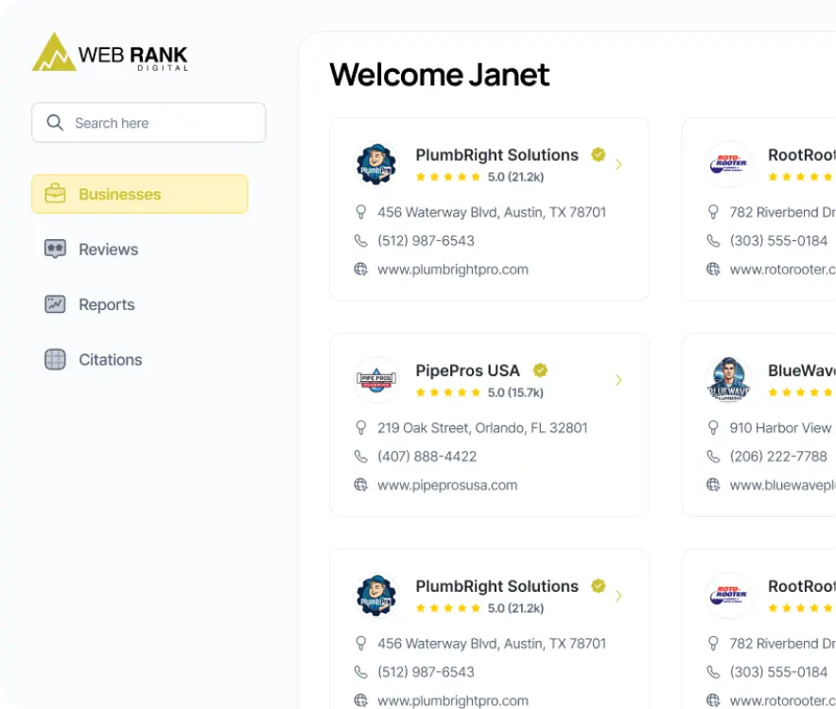
Task: Expand the PipePros USA card chevron
Action: 618,380
